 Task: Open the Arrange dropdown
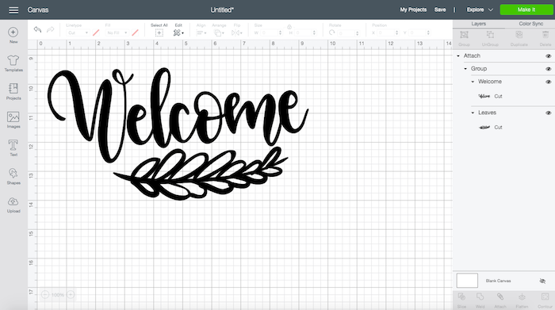click(x=219, y=33)
